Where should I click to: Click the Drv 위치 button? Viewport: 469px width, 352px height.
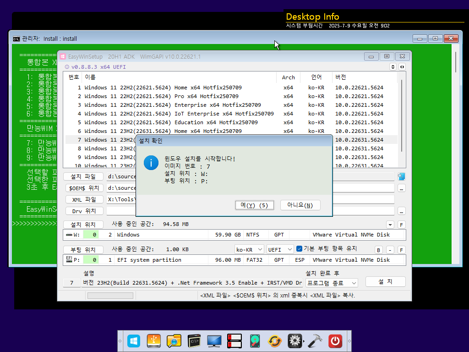click(84, 211)
